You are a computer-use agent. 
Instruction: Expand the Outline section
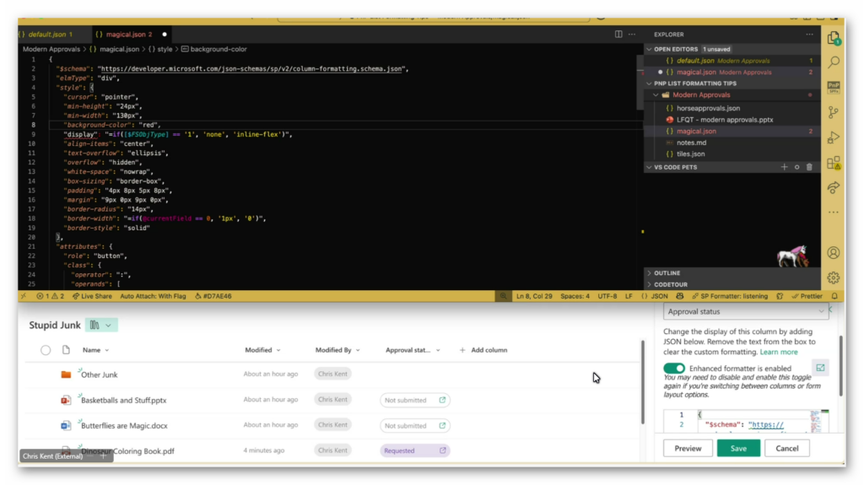[667, 273]
